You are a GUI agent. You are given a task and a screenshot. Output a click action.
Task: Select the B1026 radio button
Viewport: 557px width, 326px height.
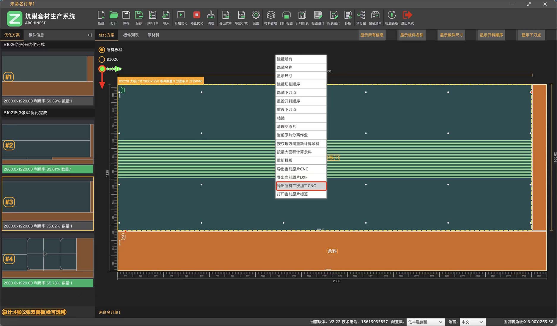pos(102,59)
